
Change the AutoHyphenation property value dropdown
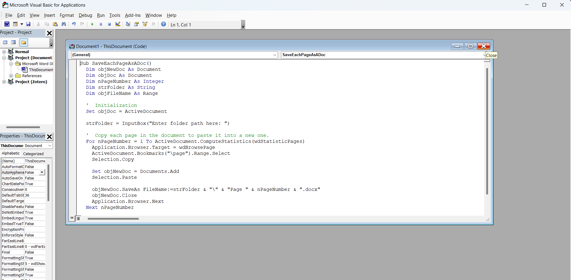42,172
